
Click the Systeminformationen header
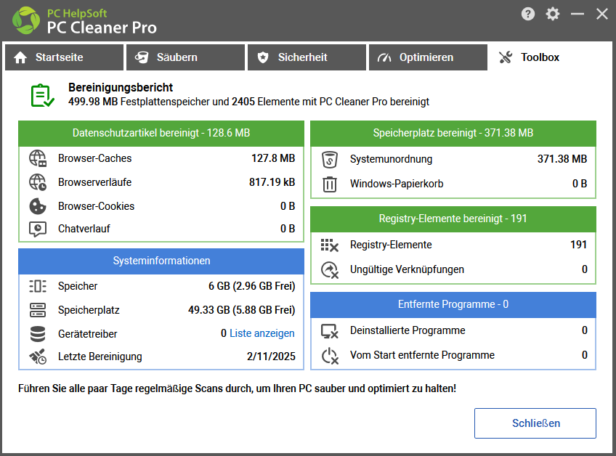(x=161, y=261)
